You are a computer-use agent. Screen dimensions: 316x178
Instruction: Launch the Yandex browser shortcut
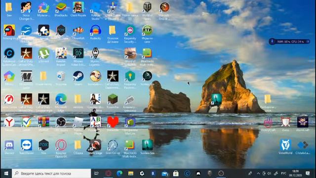(9, 122)
